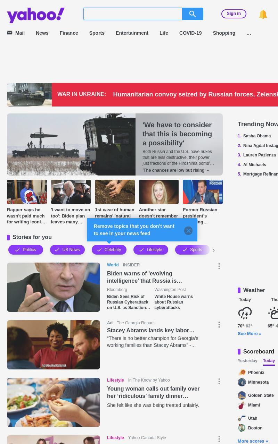
Task: Open Bloomberg Biden Sees Risk article
Action: [129, 302]
